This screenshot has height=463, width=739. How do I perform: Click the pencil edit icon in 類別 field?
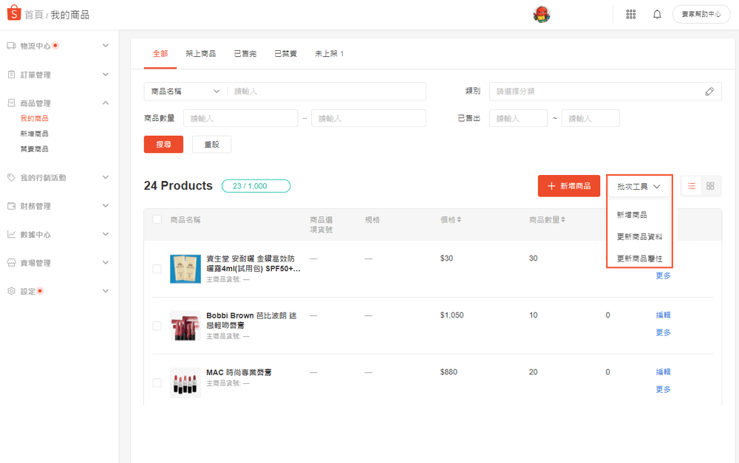[x=709, y=92]
